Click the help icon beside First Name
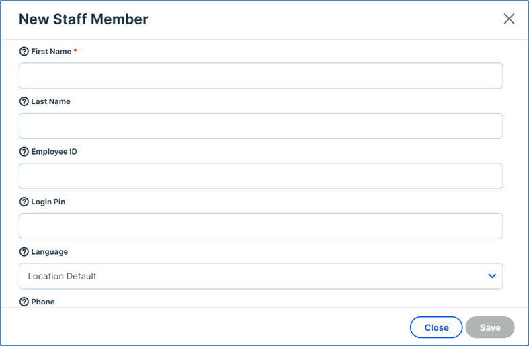Screen dimensions: 529x346 point(24,52)
